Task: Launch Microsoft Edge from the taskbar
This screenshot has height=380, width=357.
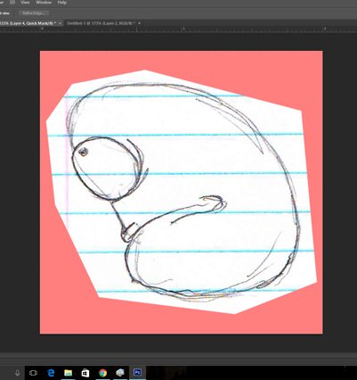Action: click(51, 373)
